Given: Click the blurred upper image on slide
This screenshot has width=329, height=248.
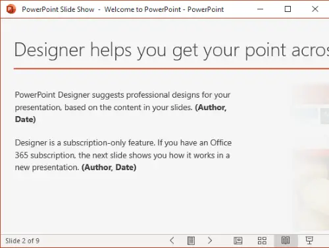Looking at the screenshot, I should [310, 104].
